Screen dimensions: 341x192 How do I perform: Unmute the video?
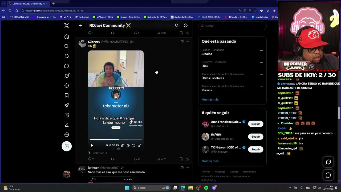click(x=122, y=145)
